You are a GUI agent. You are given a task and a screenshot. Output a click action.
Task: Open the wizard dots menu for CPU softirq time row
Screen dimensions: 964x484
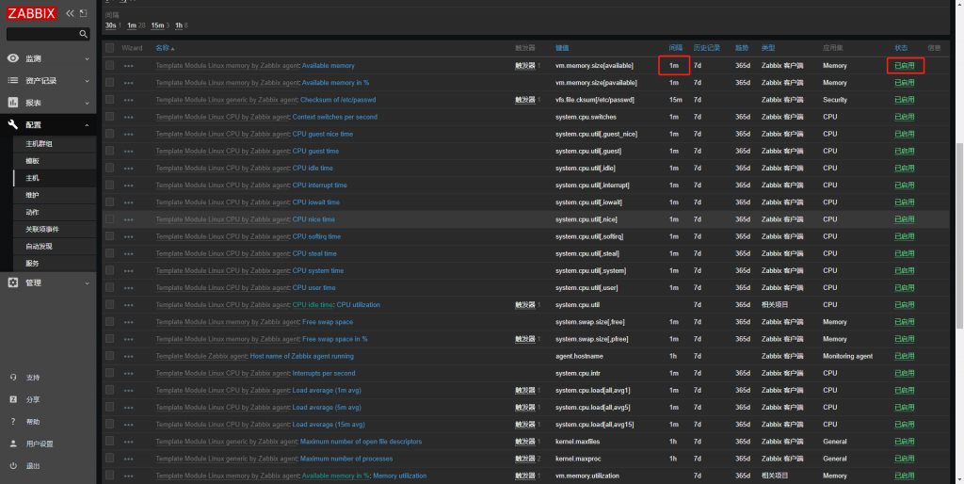pyautogui.click(x=128, y=236)
